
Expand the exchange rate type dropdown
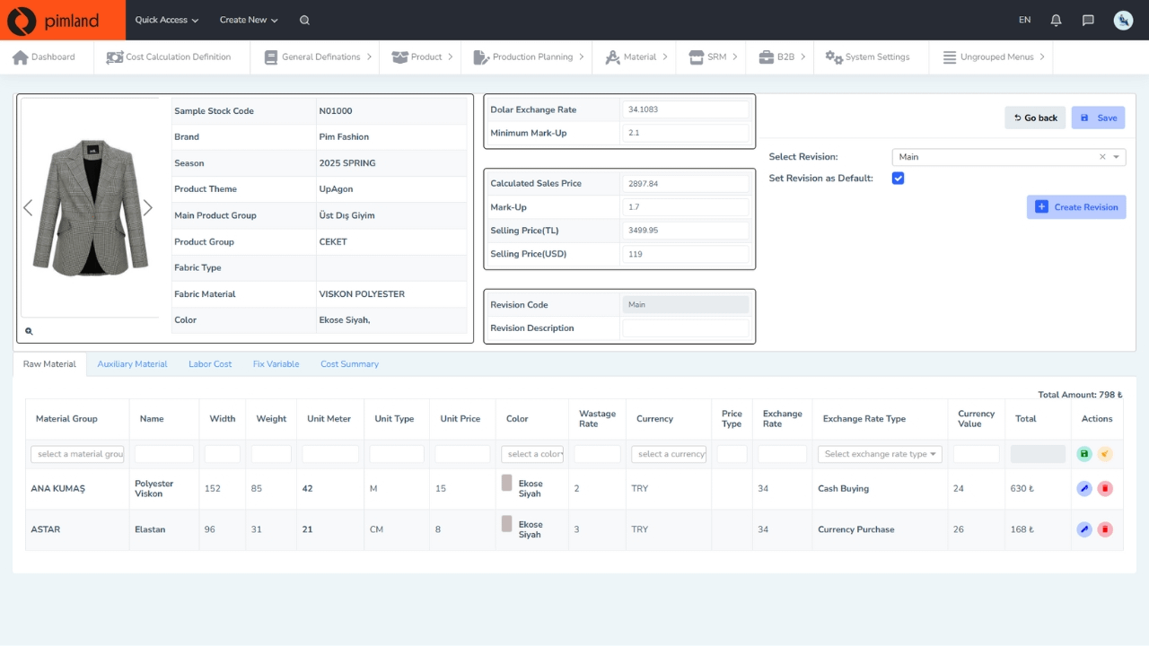point(879,454)
